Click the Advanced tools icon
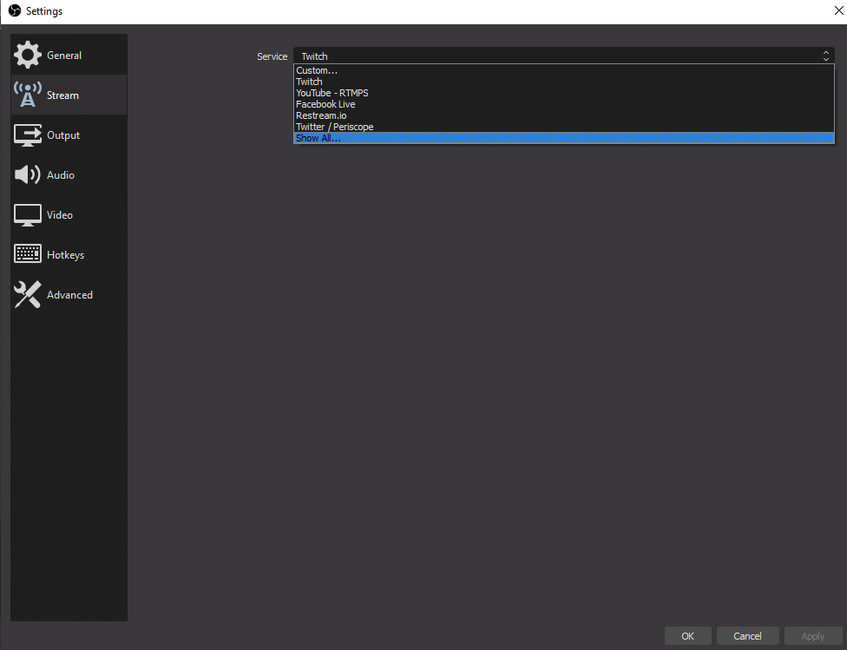The width and height of the screenshot is (847, 650). coord(28,294)
